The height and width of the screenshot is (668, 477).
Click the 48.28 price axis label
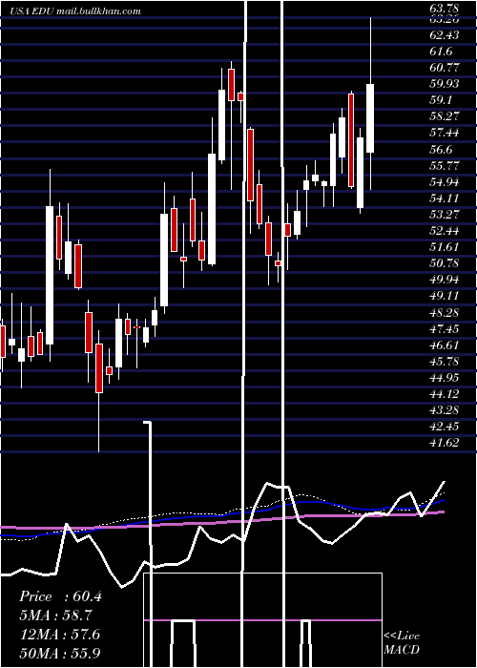click(x=445, y=312)
